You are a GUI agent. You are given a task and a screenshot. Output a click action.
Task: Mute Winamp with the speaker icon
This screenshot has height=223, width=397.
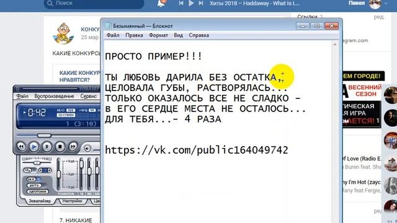87,149
